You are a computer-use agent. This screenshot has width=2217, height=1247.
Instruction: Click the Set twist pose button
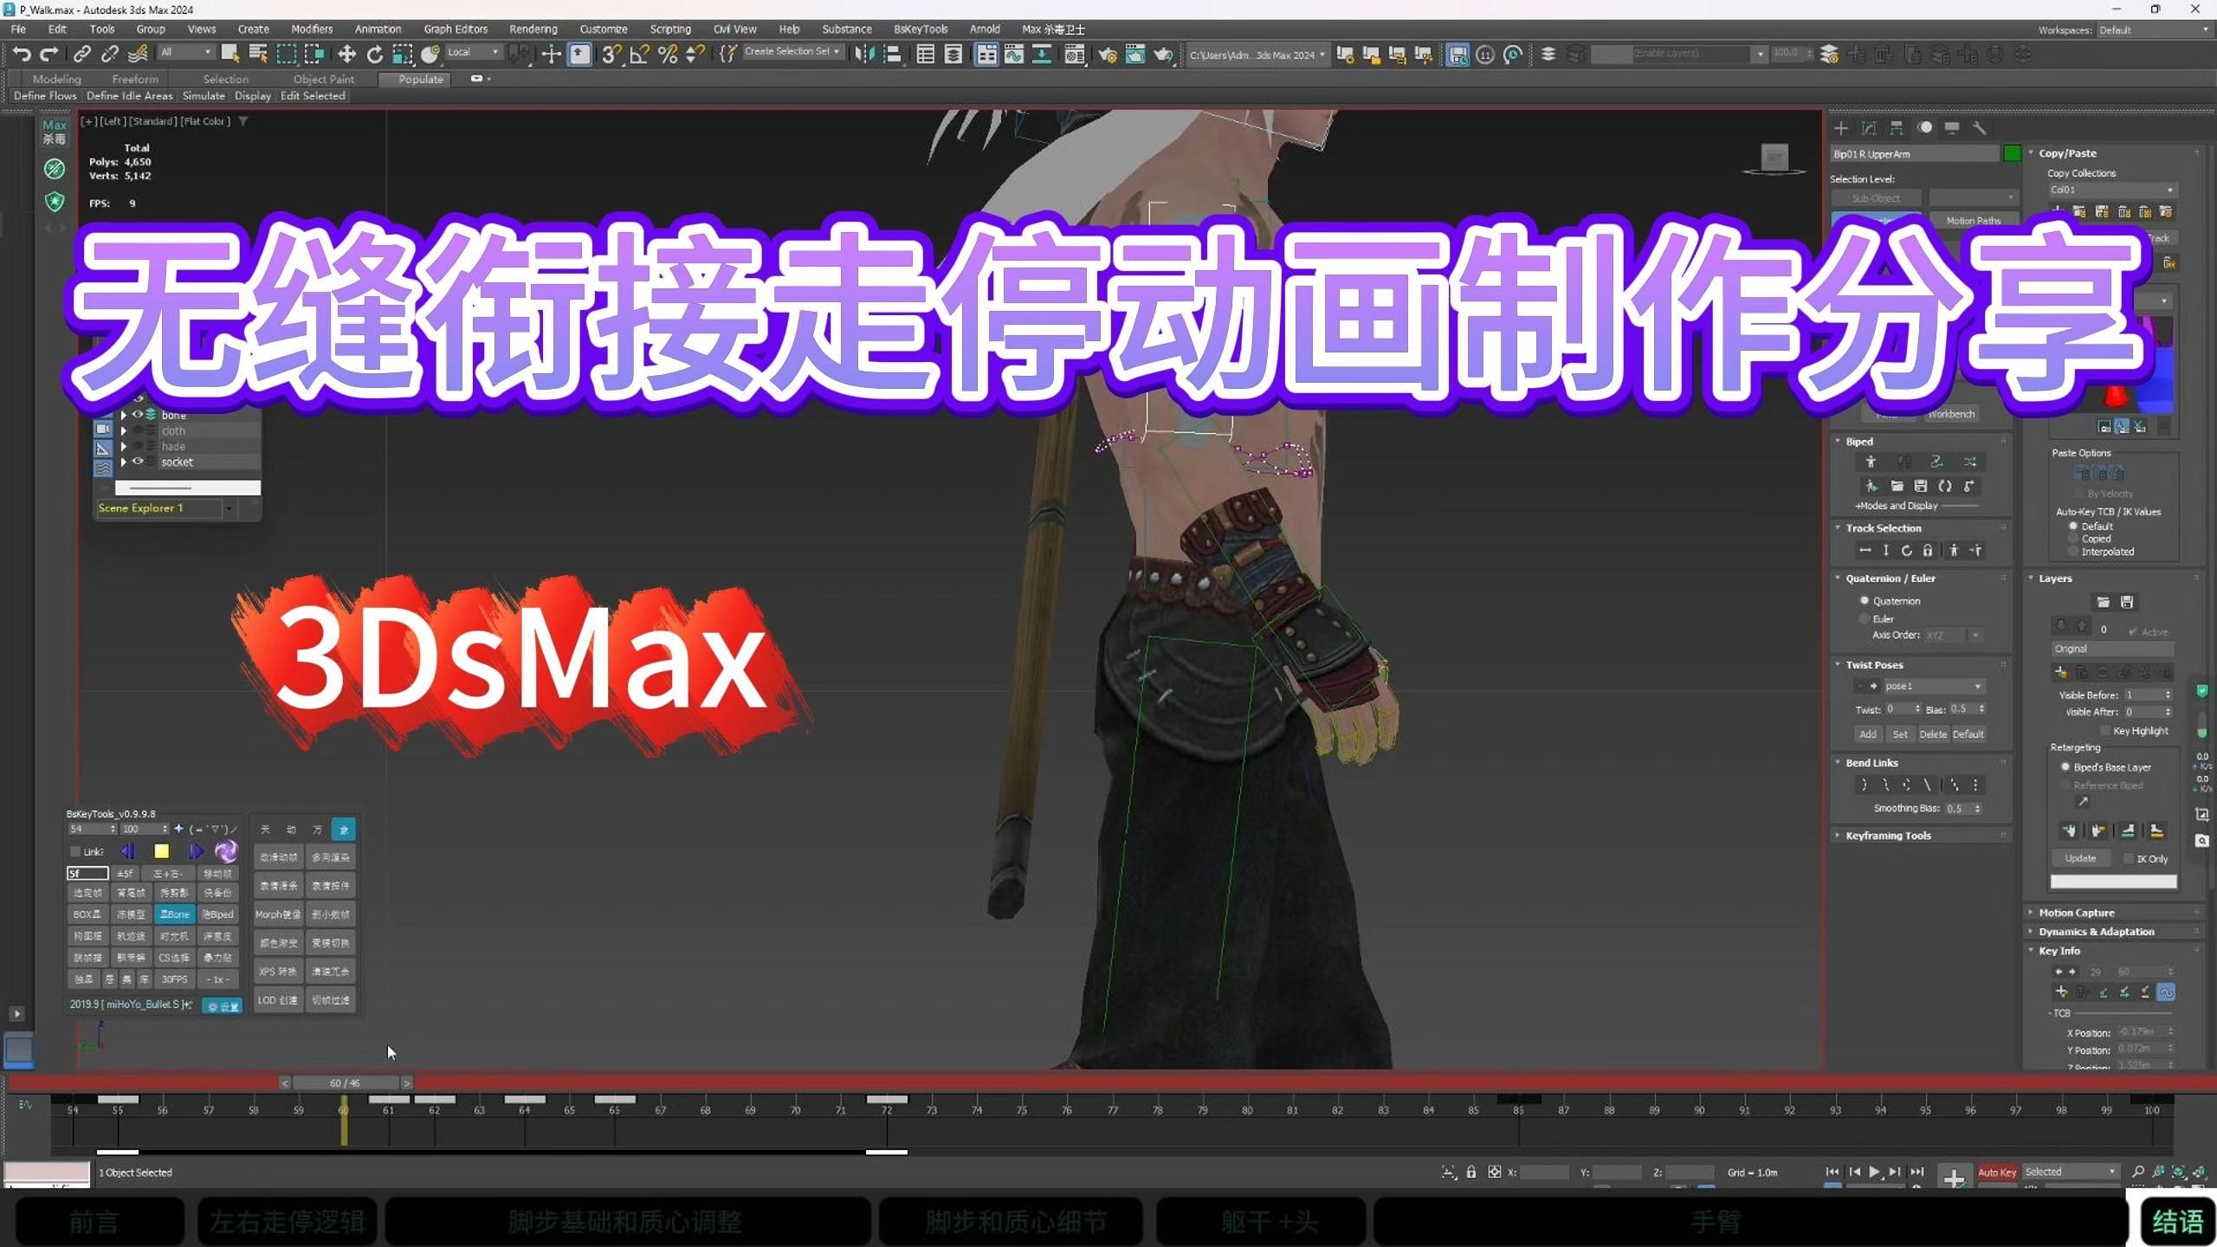[x=1900, y=734]
